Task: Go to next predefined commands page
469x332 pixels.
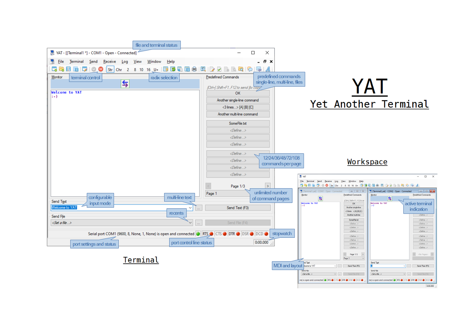Action: point(268,186)
